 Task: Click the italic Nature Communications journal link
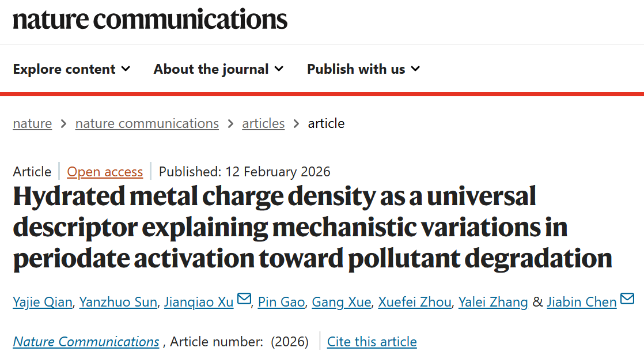pyautogui.click(x=86, y=342)
